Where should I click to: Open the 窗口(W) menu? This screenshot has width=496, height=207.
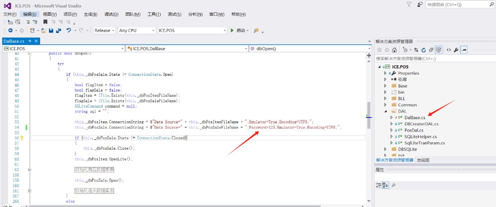[x=217, y=14]
